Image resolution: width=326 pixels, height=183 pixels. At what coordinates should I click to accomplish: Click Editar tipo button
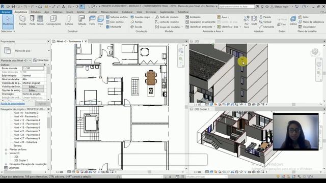coord(41,60)
